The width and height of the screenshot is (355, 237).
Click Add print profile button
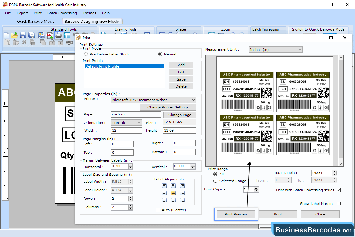(181, 65)
